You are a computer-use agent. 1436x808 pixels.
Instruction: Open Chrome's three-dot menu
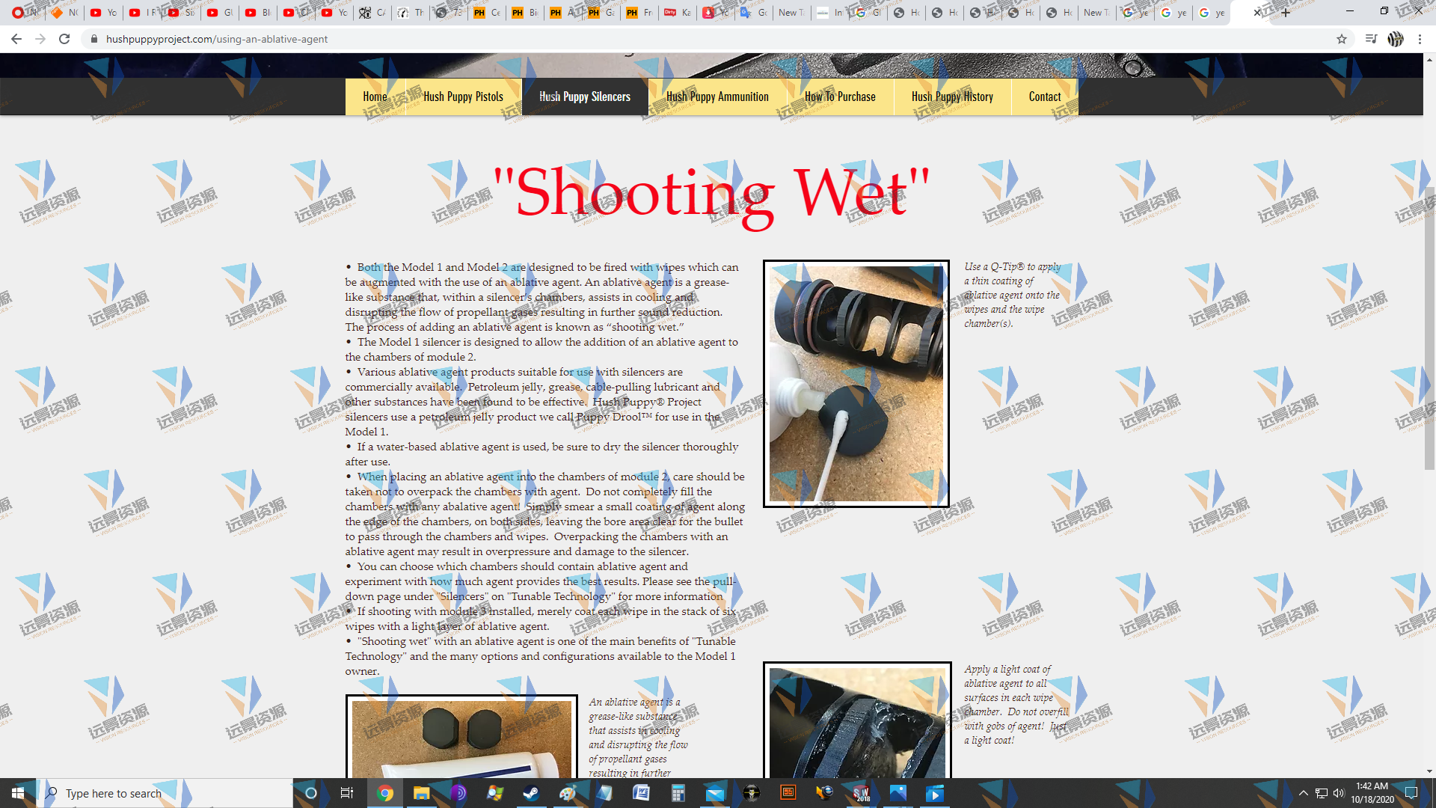1420,39
